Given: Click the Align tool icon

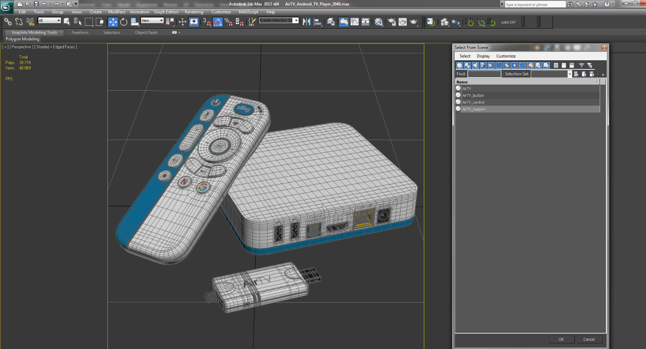Looking at the screenshot, I should click(318, 21).
